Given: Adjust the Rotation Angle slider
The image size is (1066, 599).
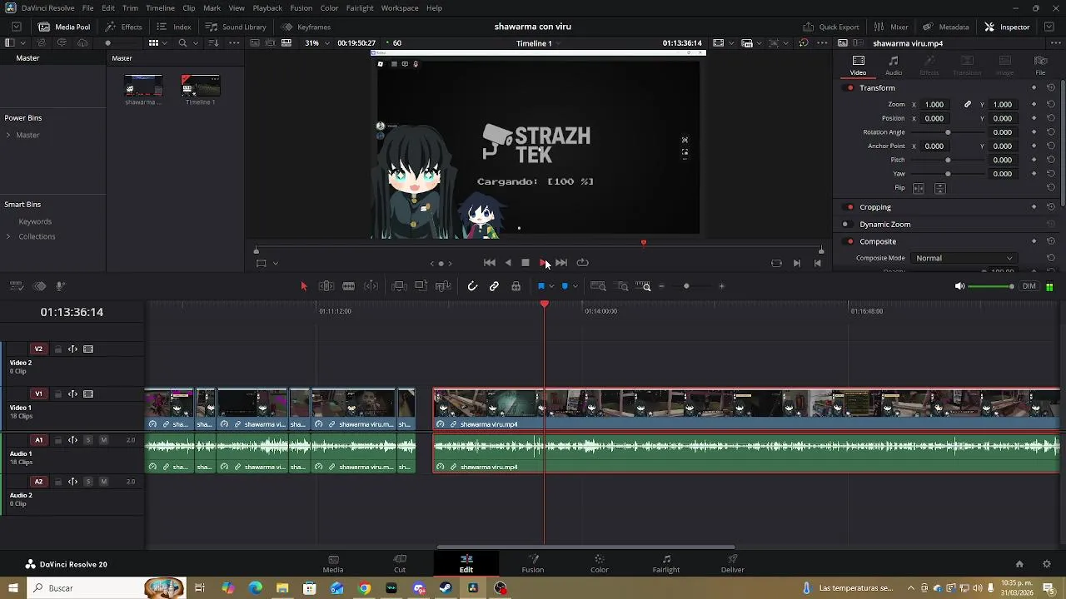Looking at the screenshot, I should 948,132.
